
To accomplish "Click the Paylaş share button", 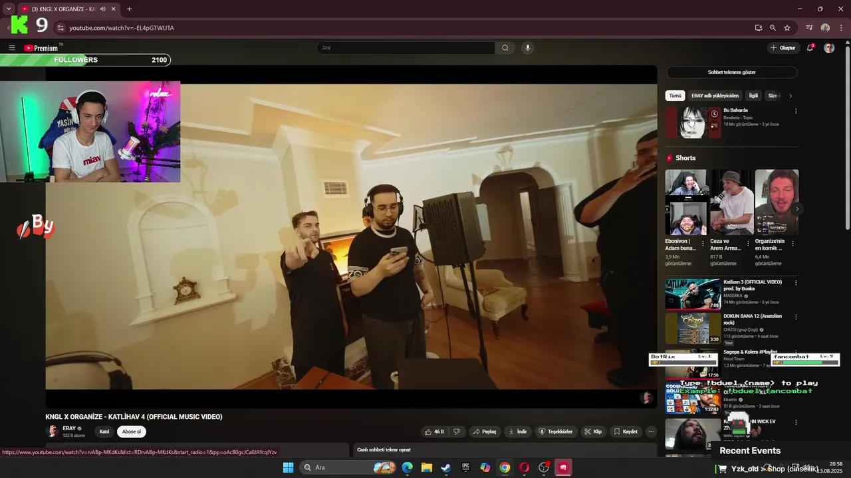I will click(485, 432).
